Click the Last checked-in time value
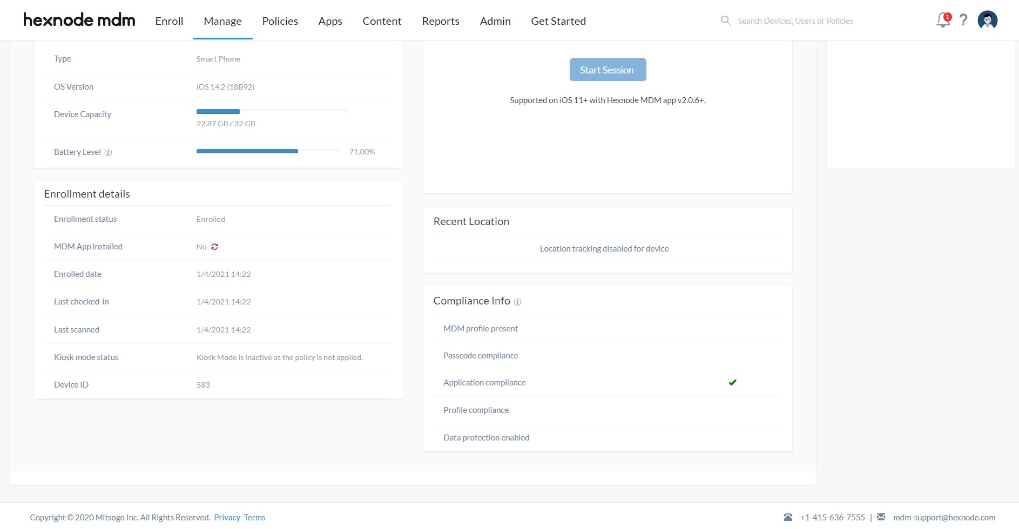Image resolution: width=1019 pixels, height=529 pixels. point(224,302)
